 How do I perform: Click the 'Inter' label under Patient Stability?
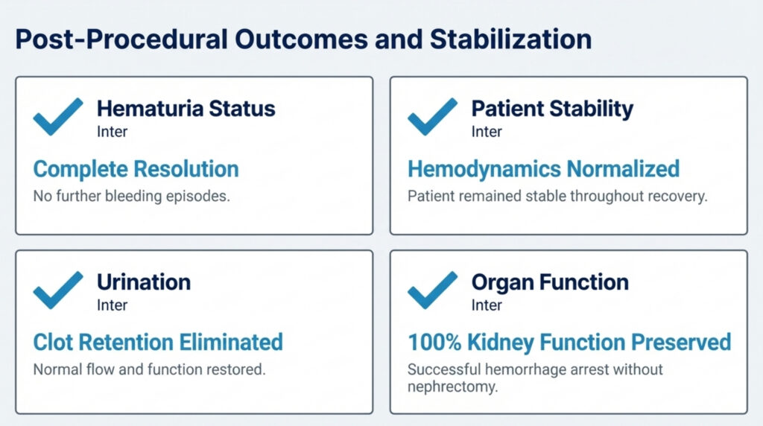pos(487,132)
